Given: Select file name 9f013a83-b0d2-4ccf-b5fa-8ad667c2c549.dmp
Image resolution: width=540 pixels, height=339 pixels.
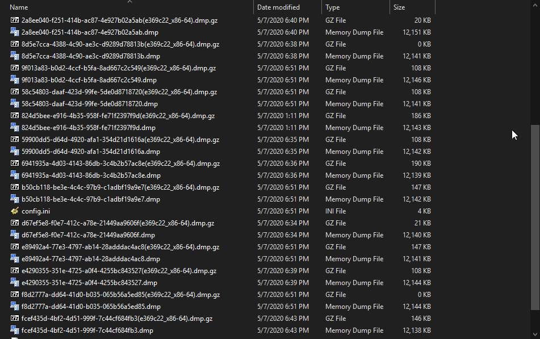Looking at the screenshot, I should coord(89,80).
